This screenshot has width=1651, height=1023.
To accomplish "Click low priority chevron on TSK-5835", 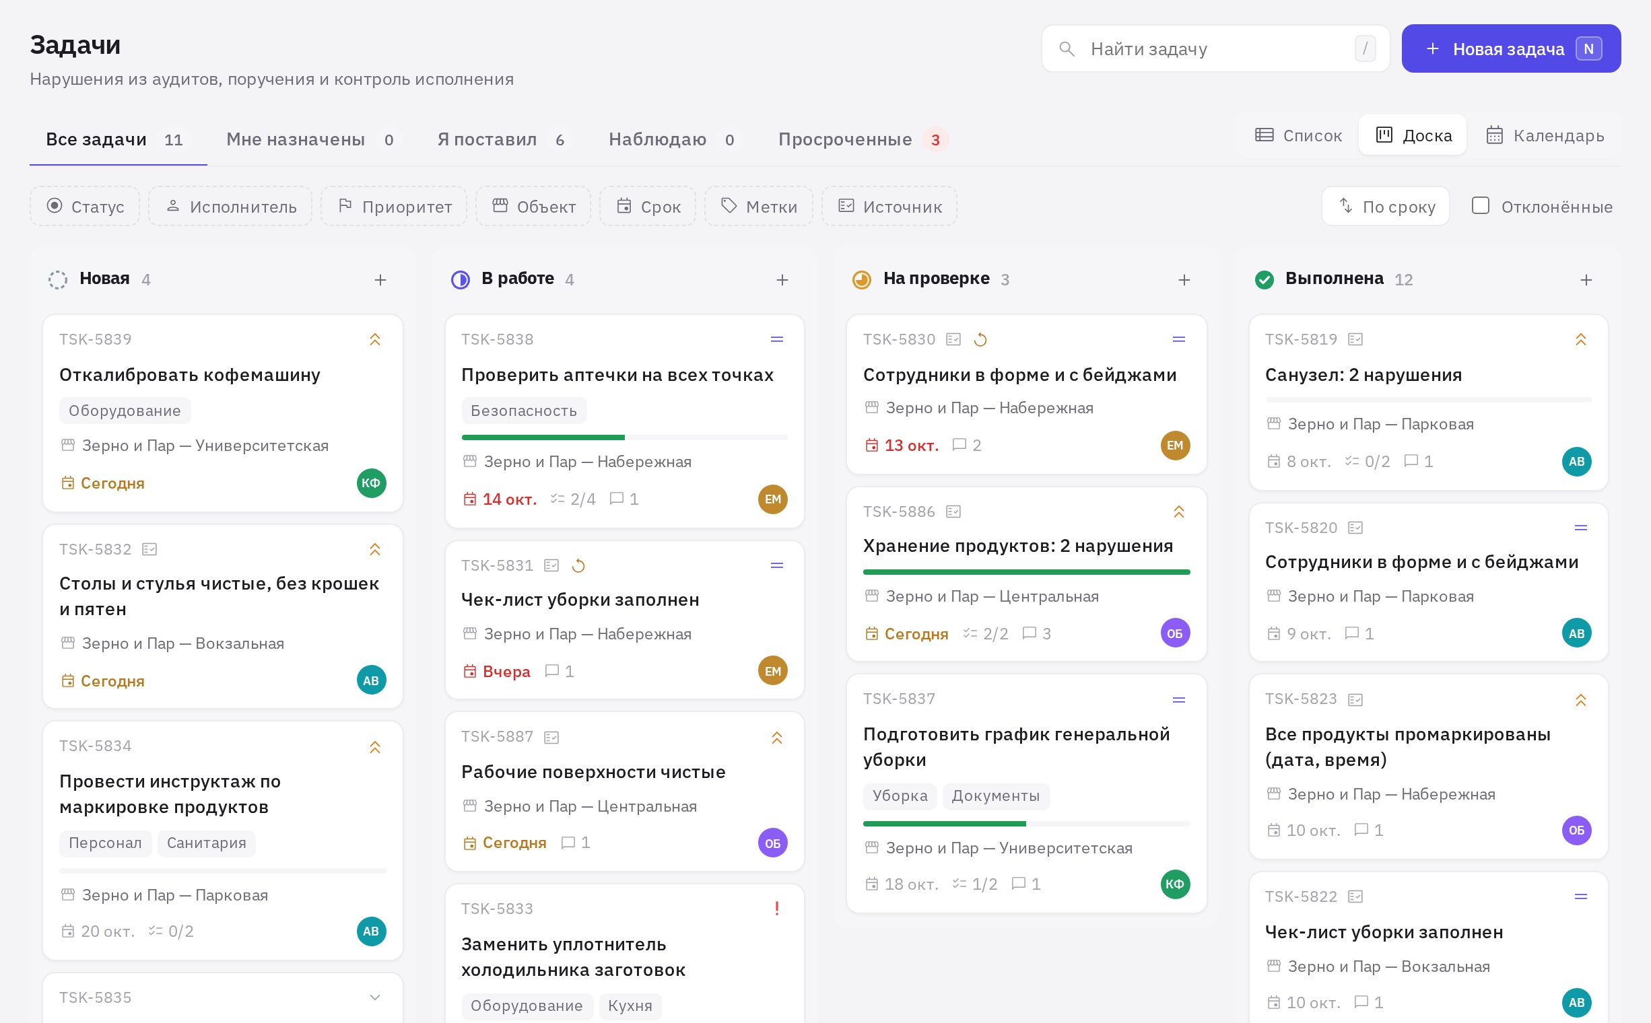I will coord(375,997).
